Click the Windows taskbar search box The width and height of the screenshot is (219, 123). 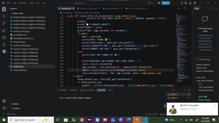tap(31, 120)
